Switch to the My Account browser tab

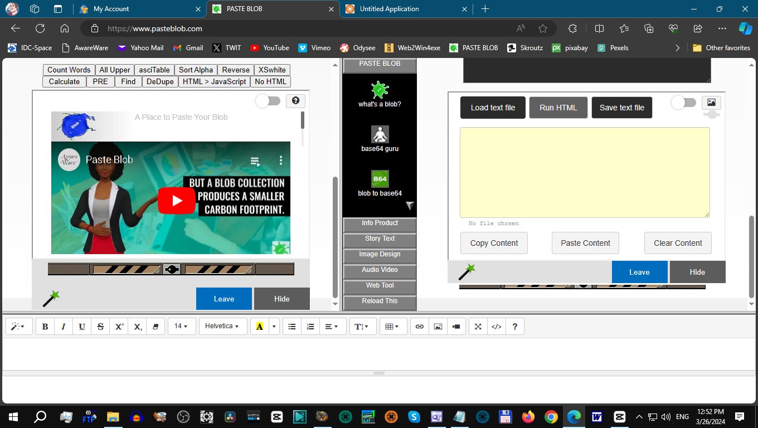pyautogui.click(x=140, y=9)
